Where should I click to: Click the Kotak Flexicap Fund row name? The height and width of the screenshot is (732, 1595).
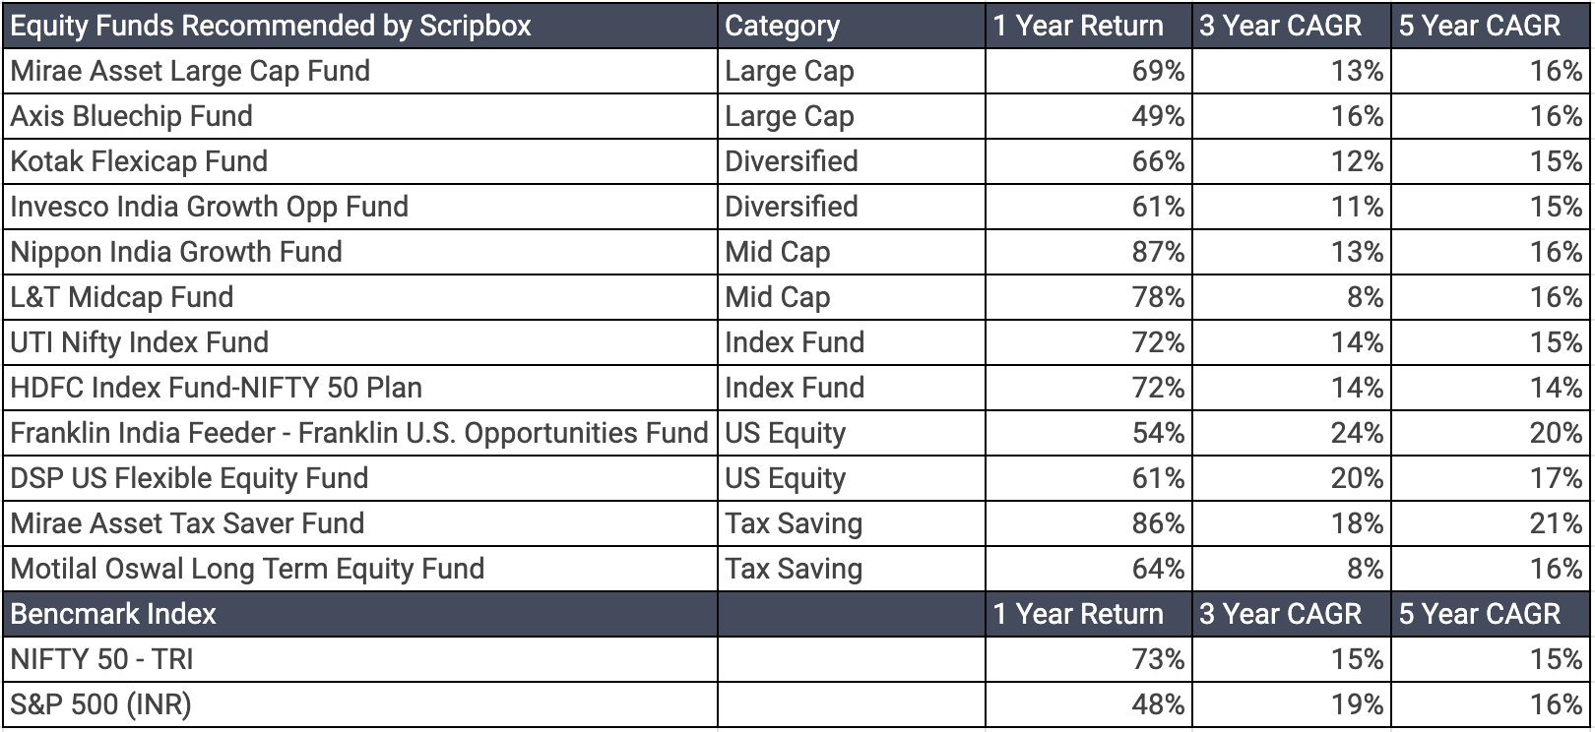[139, 161]
